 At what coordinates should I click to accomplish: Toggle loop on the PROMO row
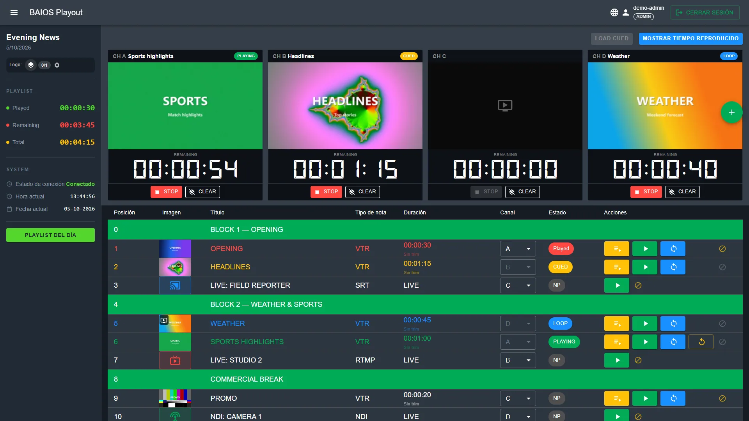tap(673, 398)
